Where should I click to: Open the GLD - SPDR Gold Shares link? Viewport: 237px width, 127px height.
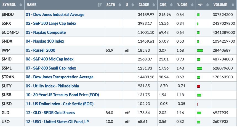[x=50, y=113]
